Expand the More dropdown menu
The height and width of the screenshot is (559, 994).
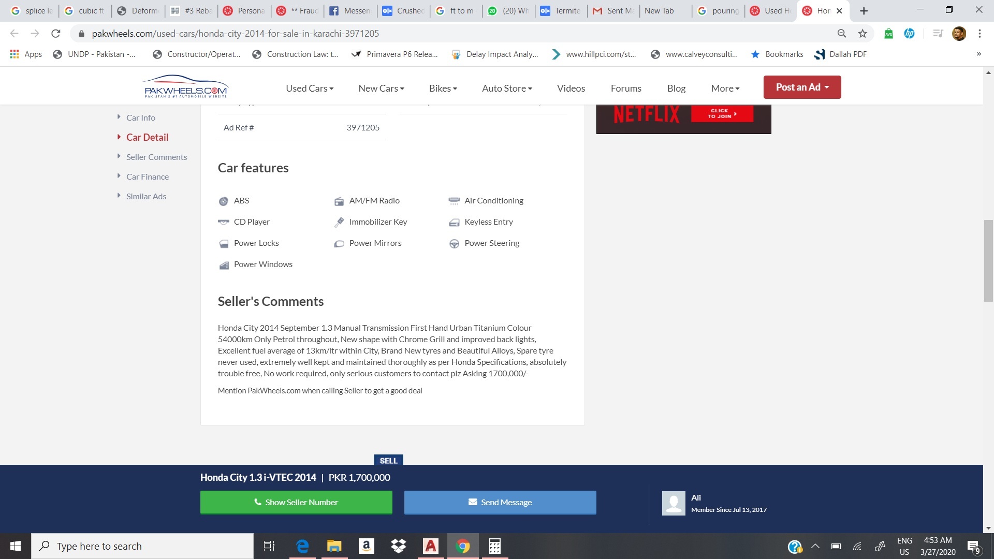coord(725,89)
